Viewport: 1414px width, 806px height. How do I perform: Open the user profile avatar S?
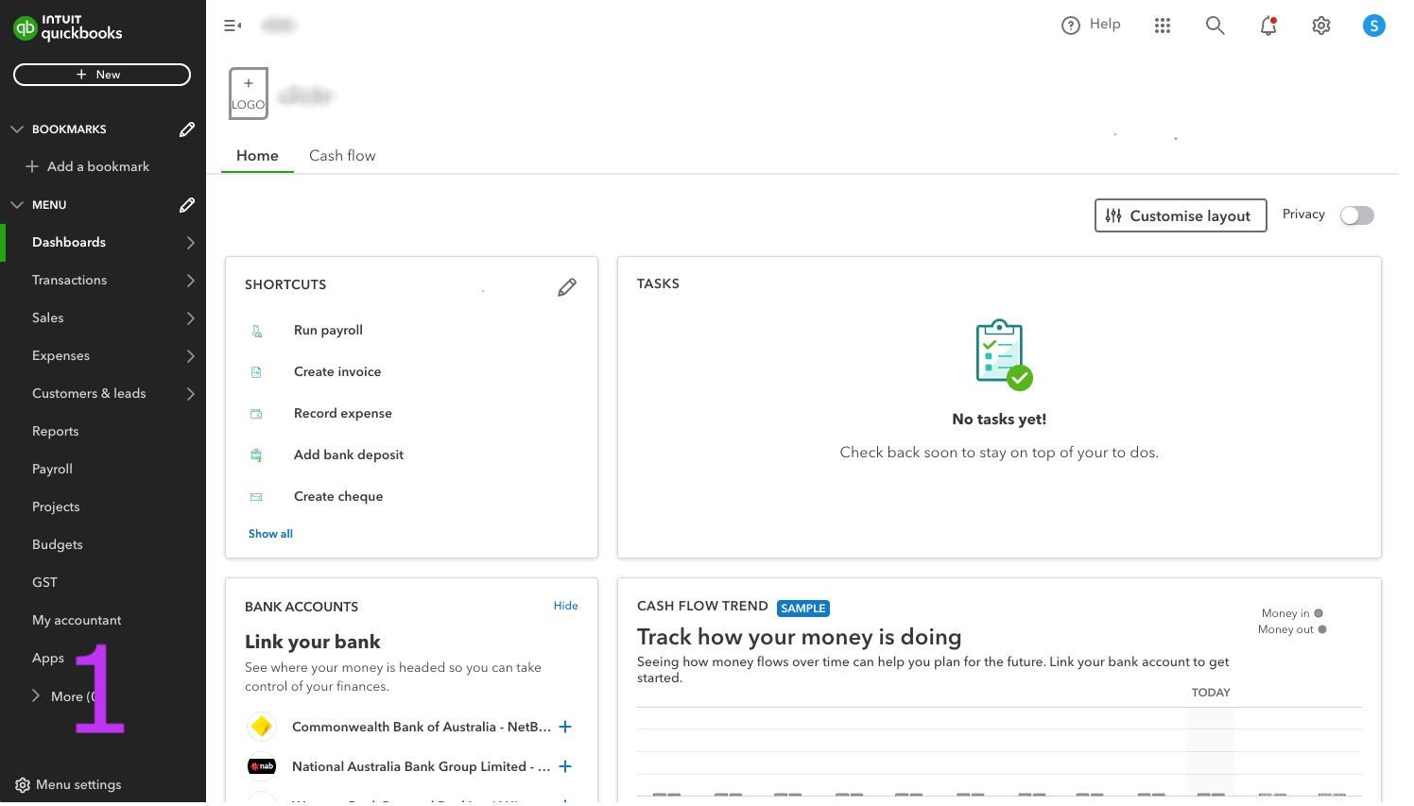tap(1373, 26)
